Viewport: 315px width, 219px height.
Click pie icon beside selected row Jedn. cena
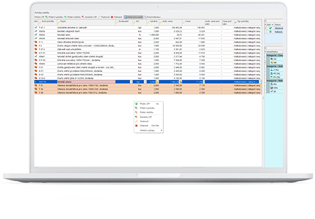[x=180, y=82]
